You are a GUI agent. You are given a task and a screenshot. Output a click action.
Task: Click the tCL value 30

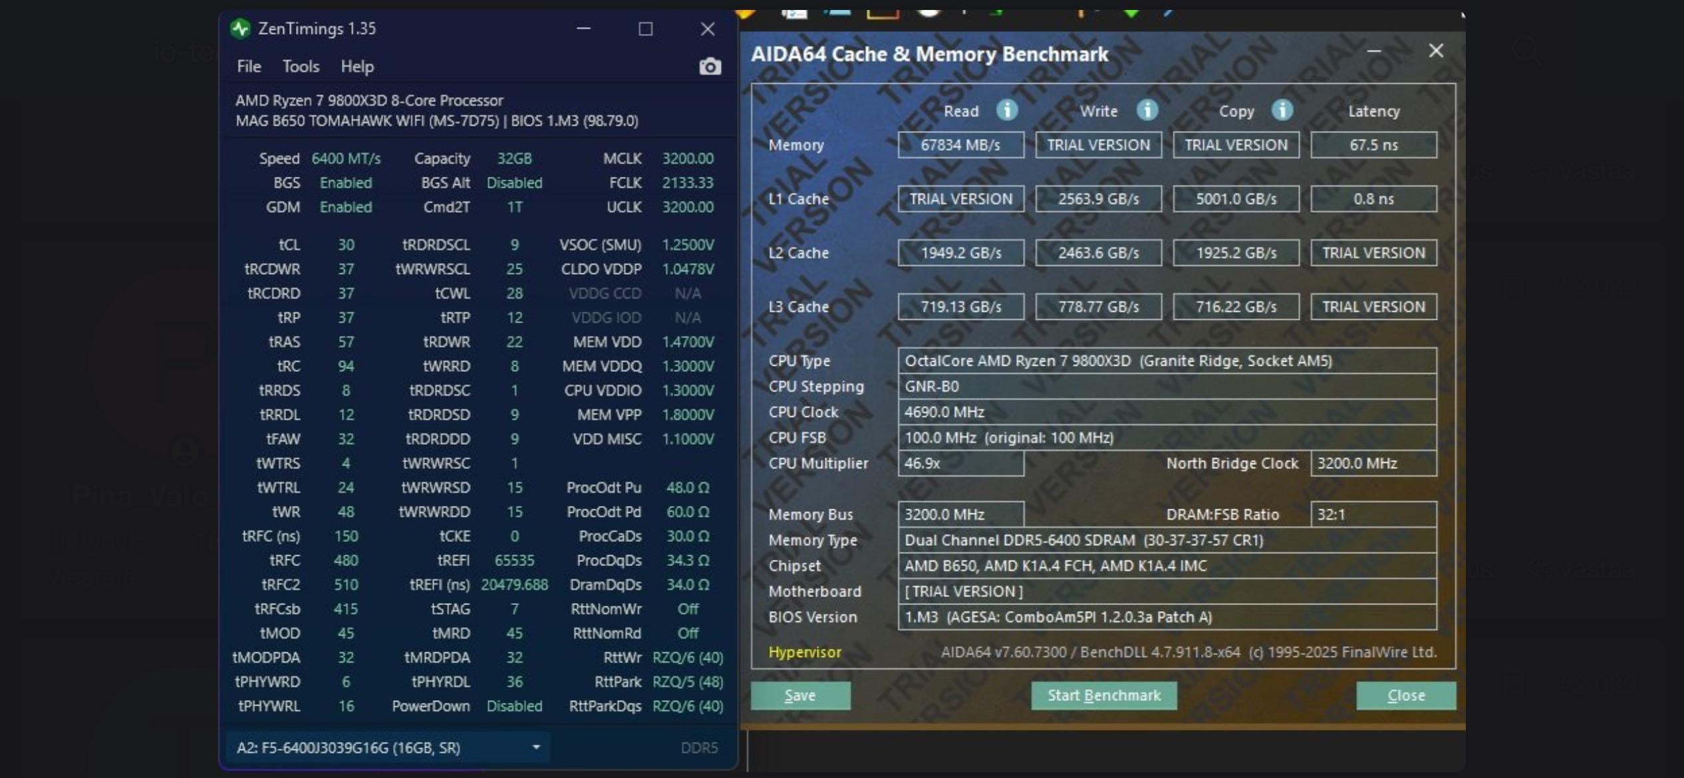[x=346, y=245]
